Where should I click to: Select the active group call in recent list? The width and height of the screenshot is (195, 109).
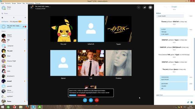point(14,26)
